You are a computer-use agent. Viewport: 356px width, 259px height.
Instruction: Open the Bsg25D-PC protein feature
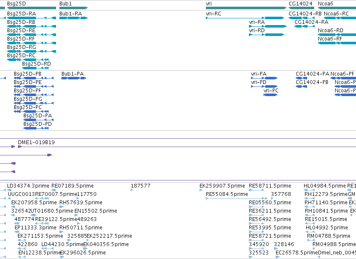coord(31,112)
